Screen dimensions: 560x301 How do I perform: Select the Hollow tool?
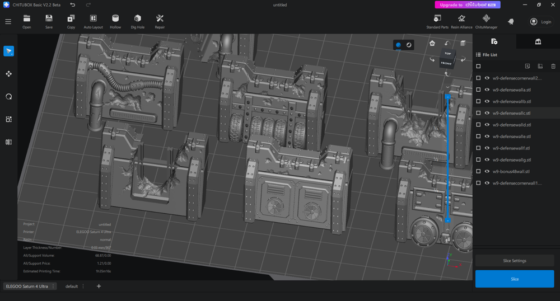[115, 21]
